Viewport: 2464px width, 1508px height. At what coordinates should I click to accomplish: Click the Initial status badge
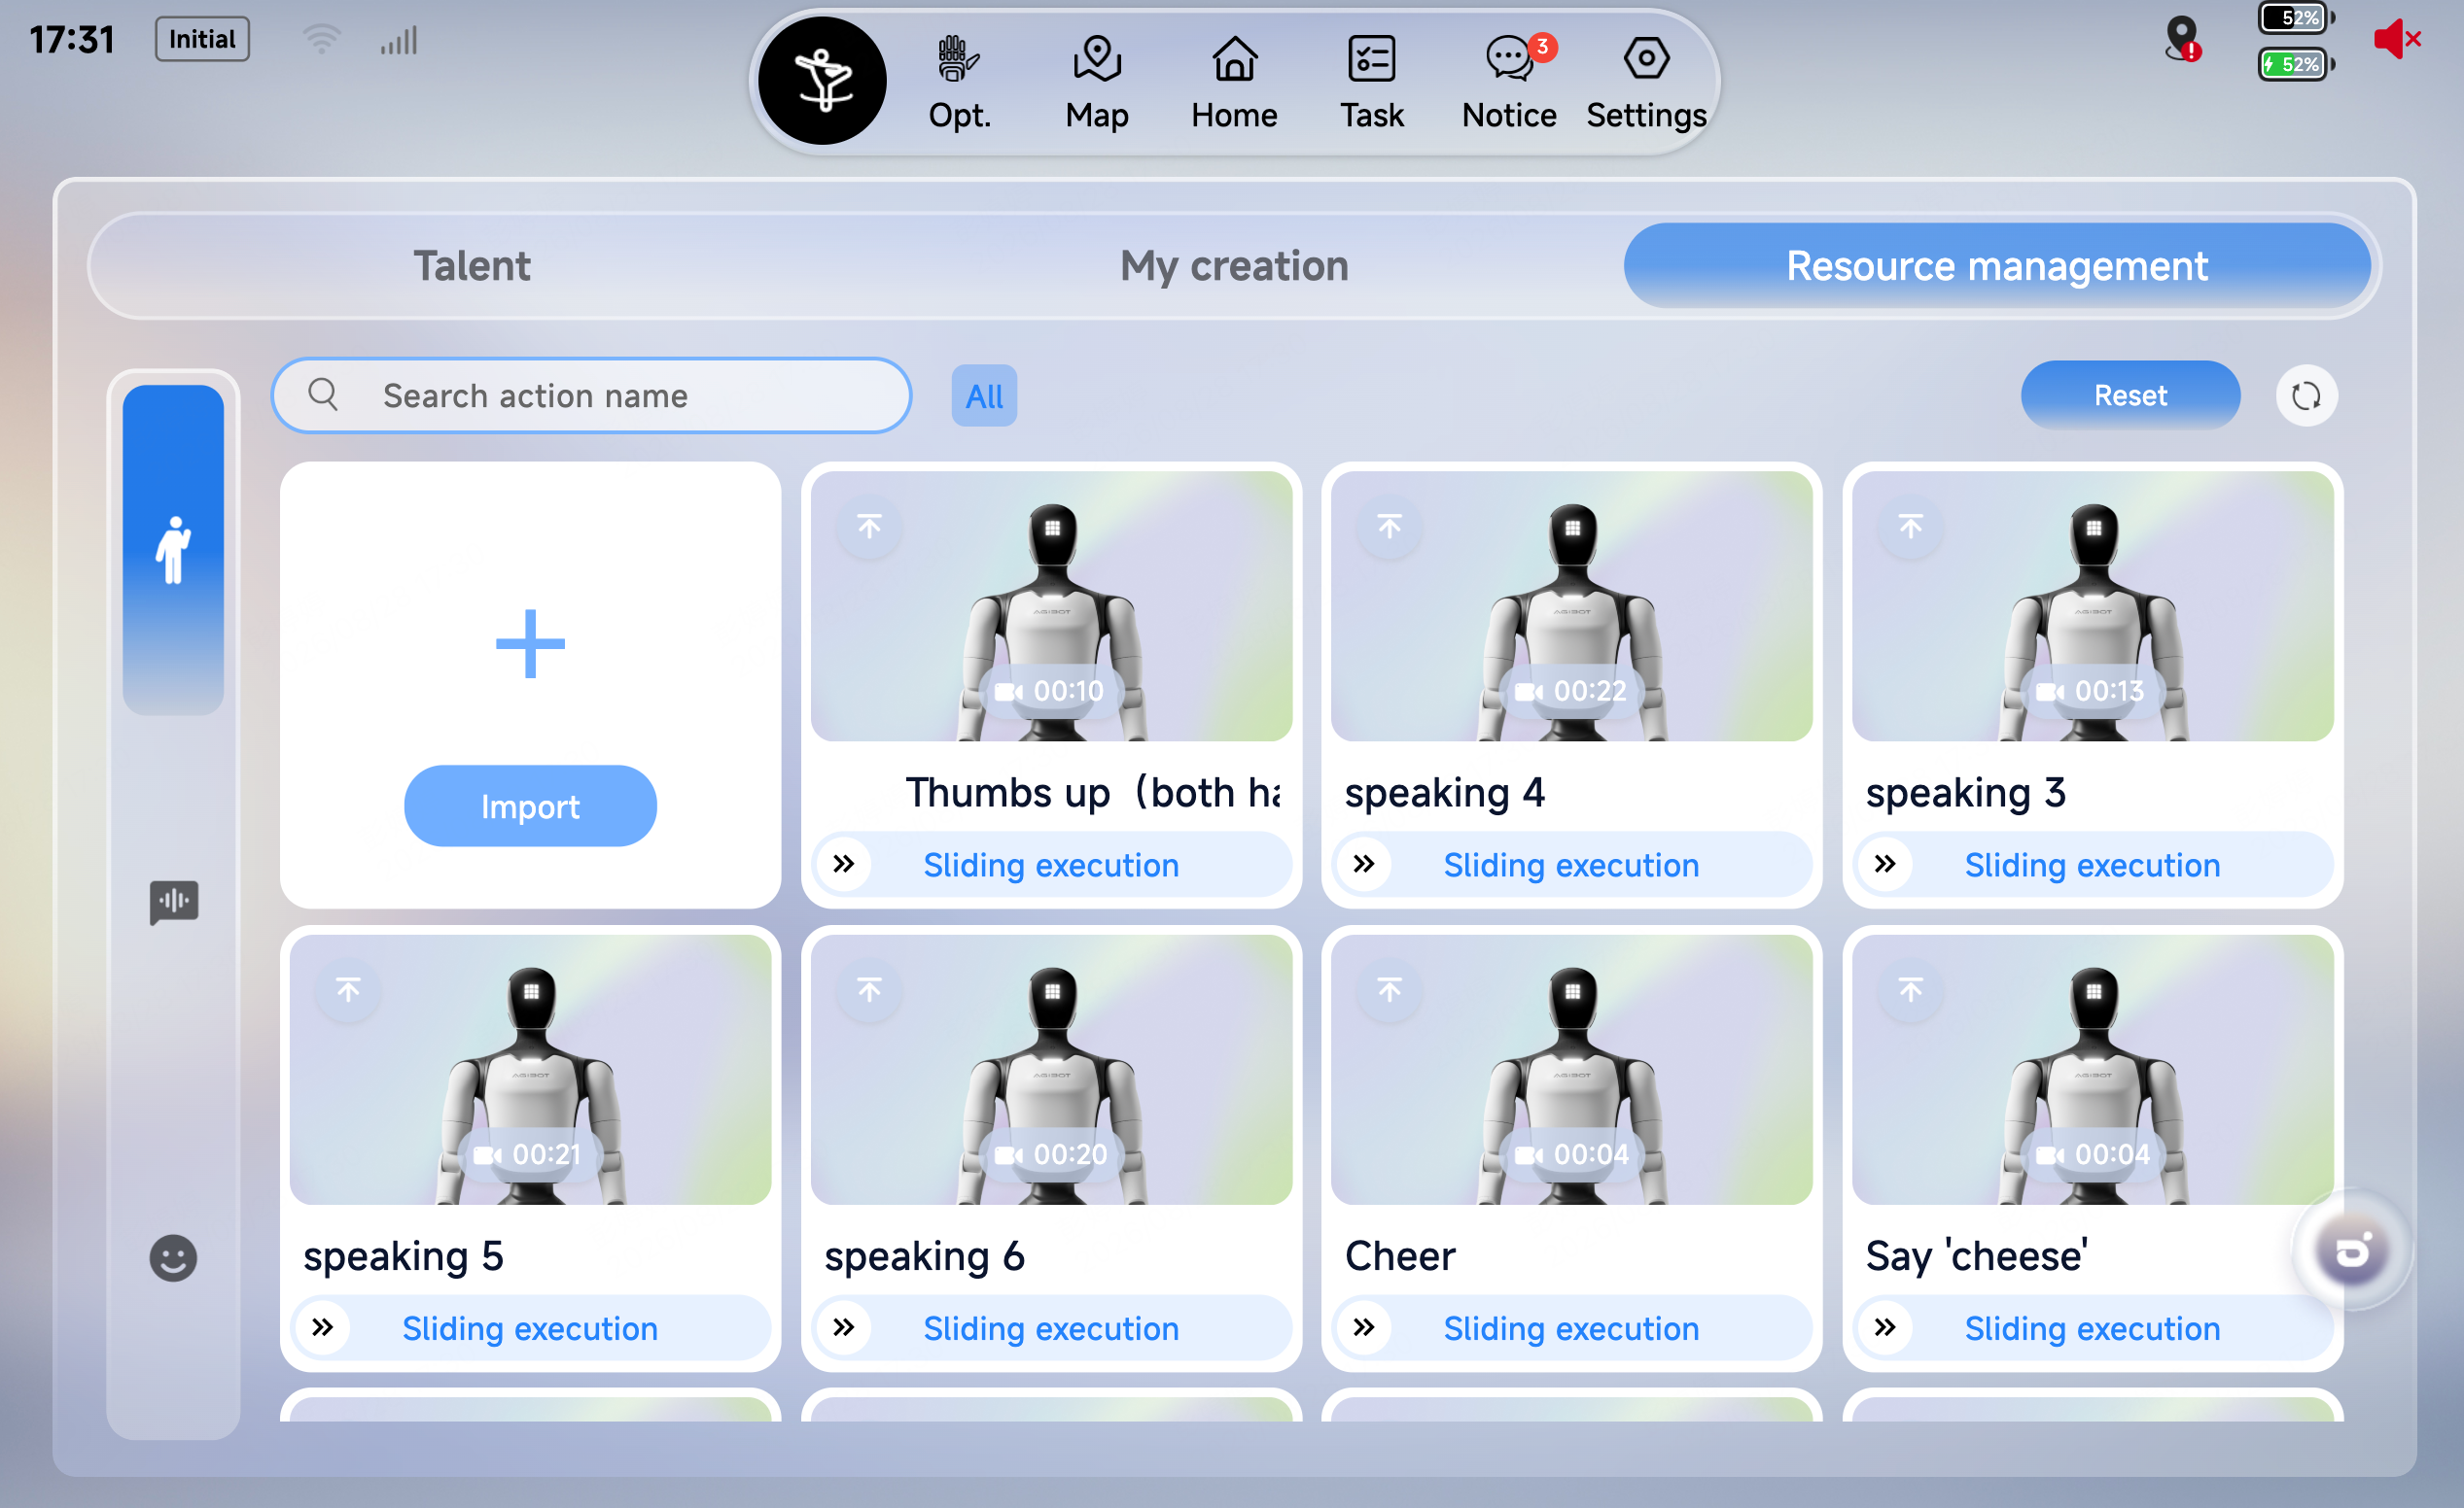coord(202,40)
